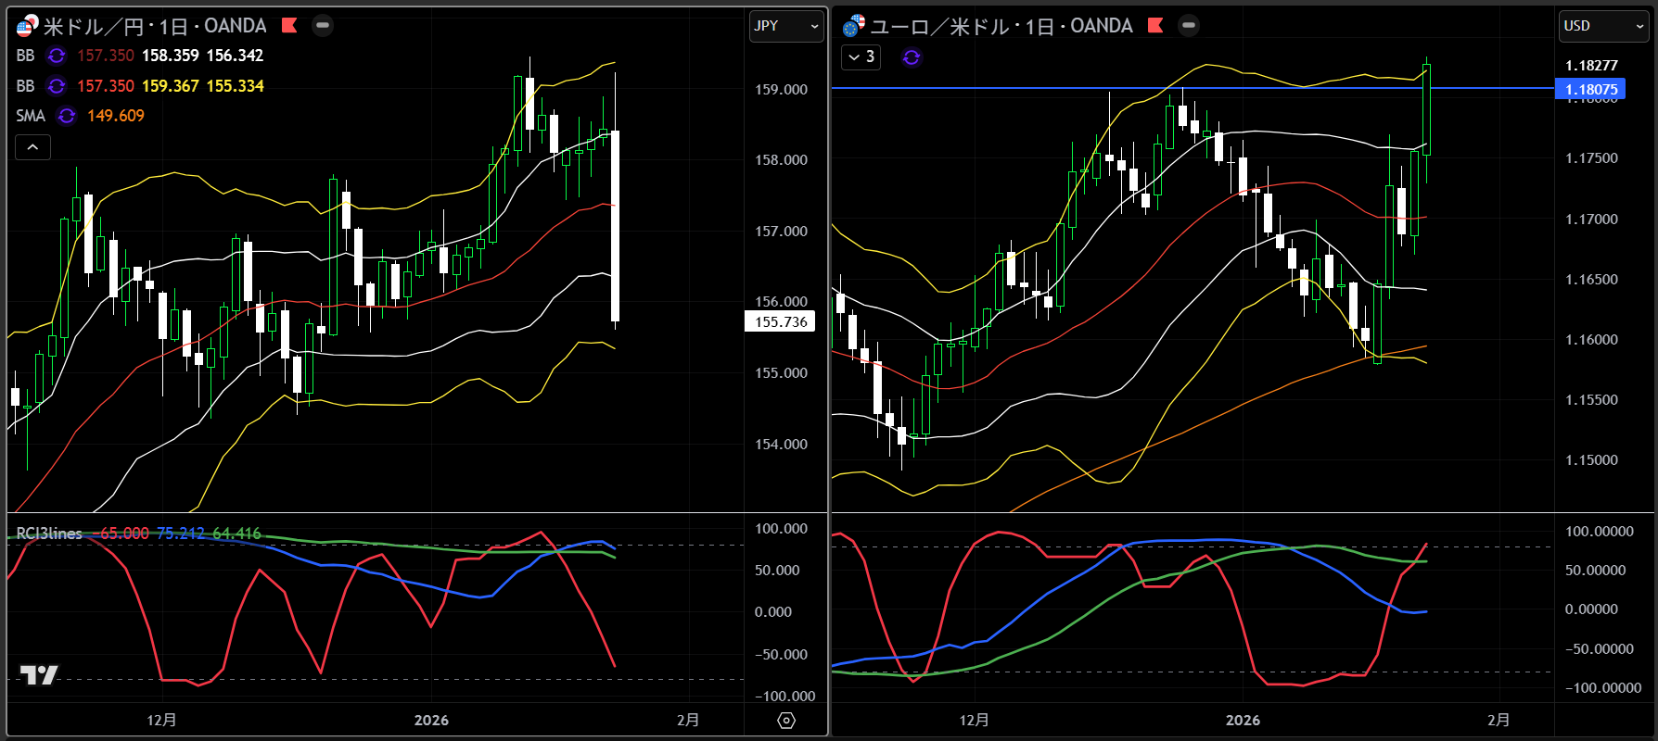
Task: Click the first BB indicator refresh icon
Action: pos(57,56)
